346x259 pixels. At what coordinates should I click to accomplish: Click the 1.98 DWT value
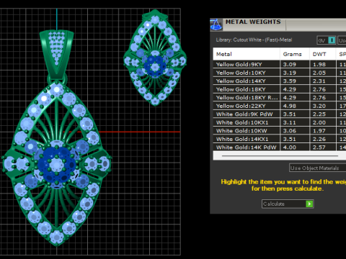point(319,64)
